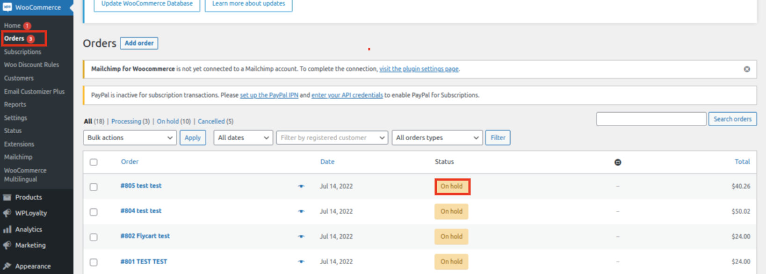Check the box for order #805
The height and width of the screenshot is (274, 766).
[94, 187]
